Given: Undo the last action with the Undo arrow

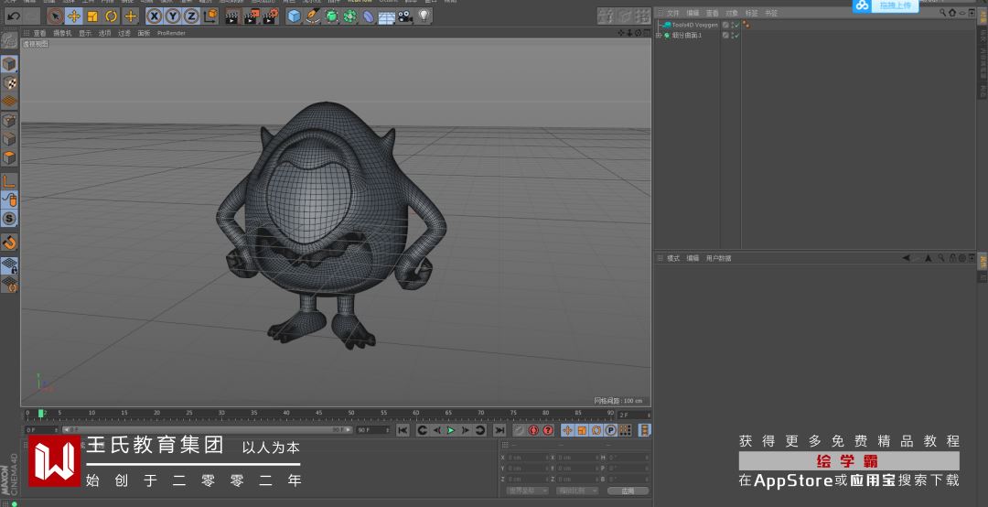Looking at the screenshot, I should pyautogui.click(x=13, y=16).
